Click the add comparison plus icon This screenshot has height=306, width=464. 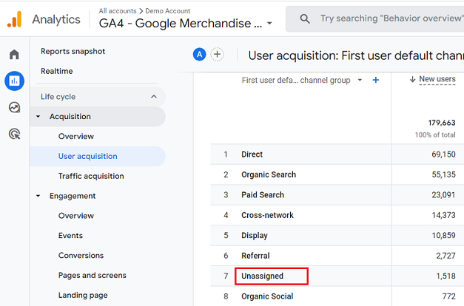218,54
